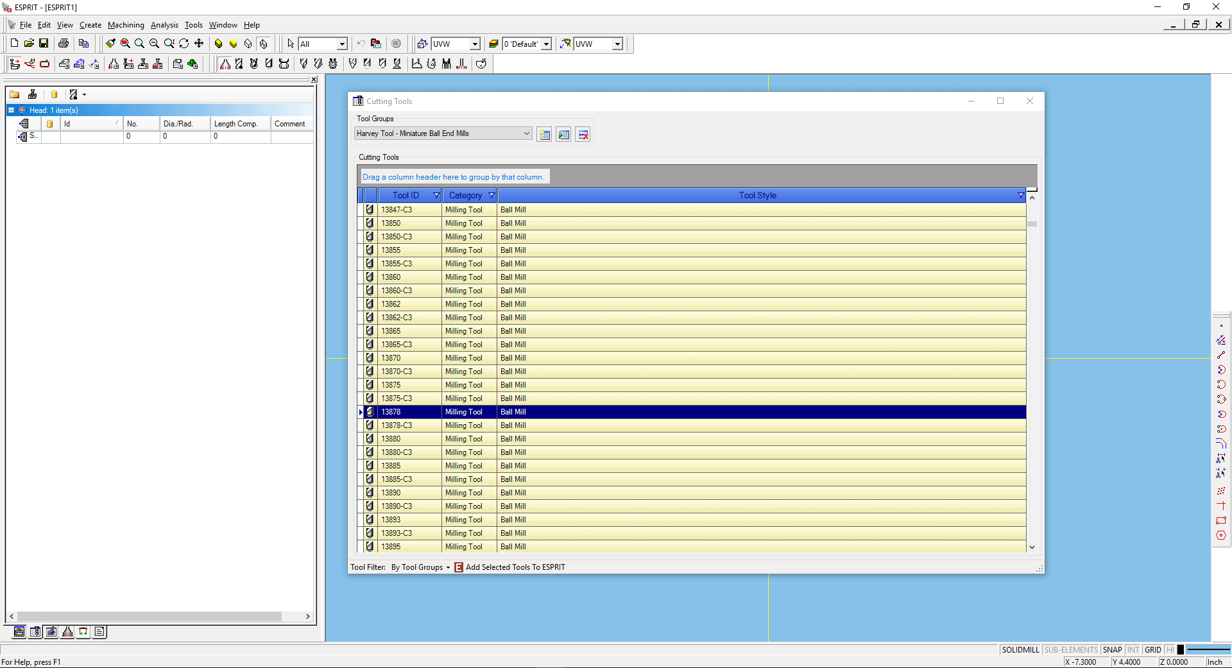The width and height of the screenshot is (1232, 668).
Task: Toggle SUB-ELEMENTS mode in the status bar
Action: coord(1071,650)
